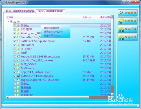Toggle the MyDrivers checkbox
The height and width of the screenshot is (109, 141).
point(15,68)
